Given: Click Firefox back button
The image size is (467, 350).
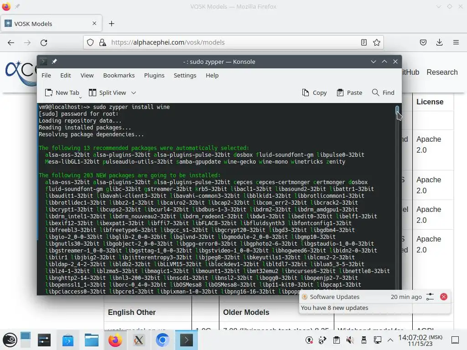Looking at the screenshot, I should [11, 42].
